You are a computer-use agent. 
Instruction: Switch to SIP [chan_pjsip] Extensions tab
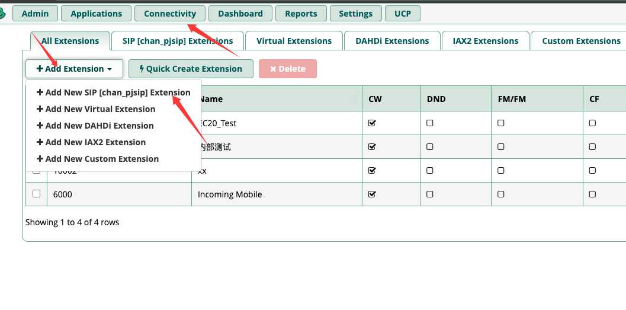point(178,41)
